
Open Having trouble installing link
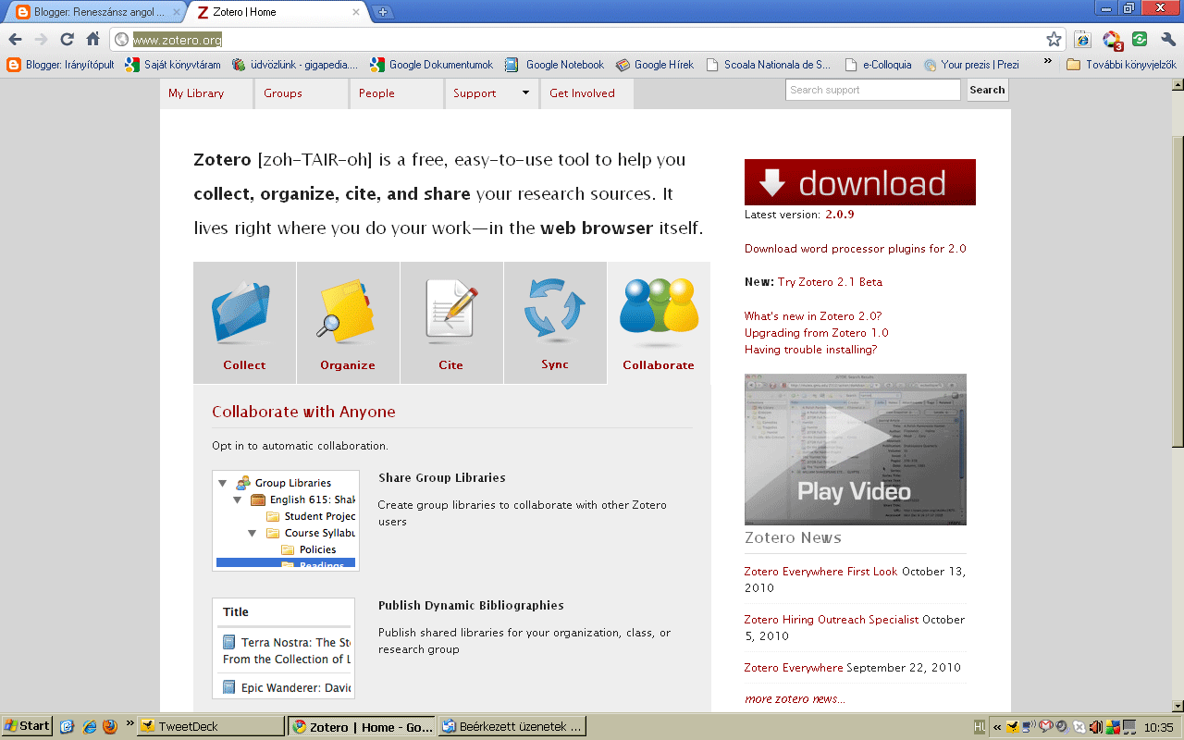pos(810,350)
